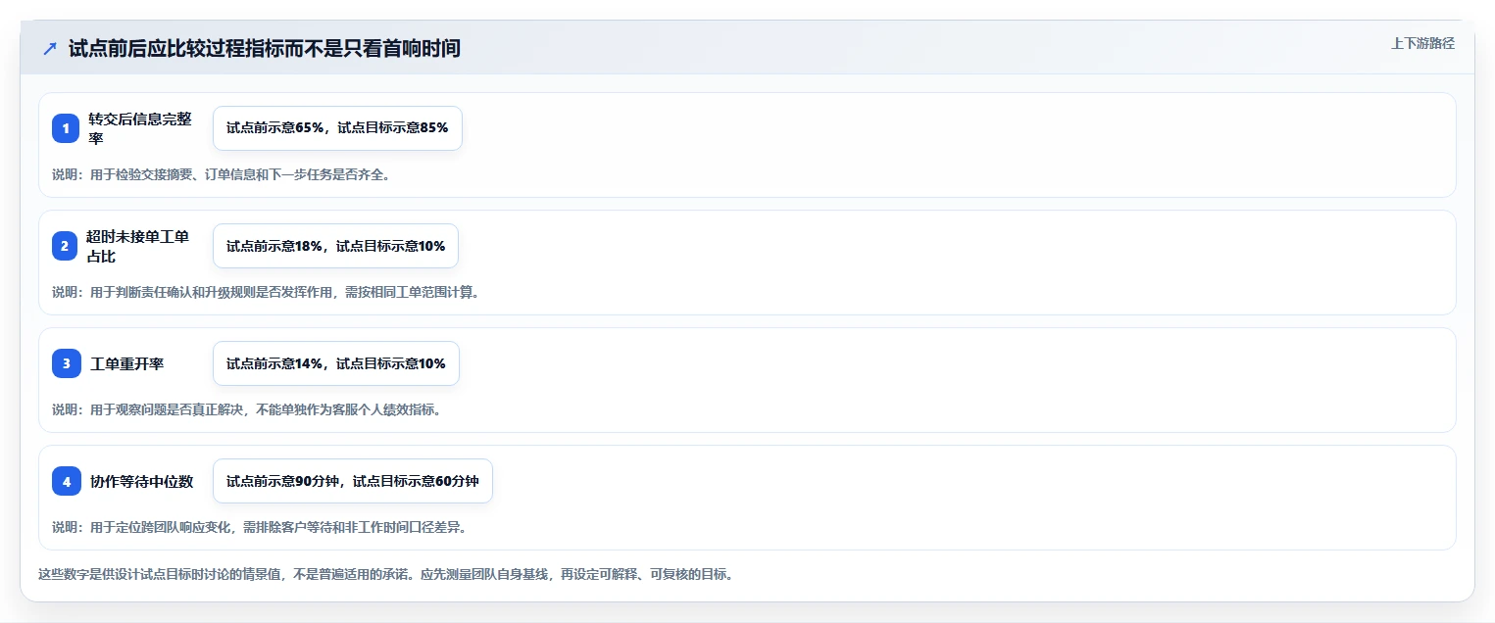Select the 试点前示意18%，试点目标示意10% chip

pos(335,246)
